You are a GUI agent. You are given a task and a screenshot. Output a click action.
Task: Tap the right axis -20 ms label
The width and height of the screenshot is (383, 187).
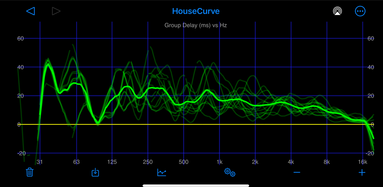coord(370,153)
